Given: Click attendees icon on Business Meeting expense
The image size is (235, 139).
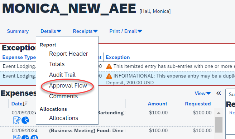Looking at the screenshot, I should pyautogui.click(x=34, y=137).
